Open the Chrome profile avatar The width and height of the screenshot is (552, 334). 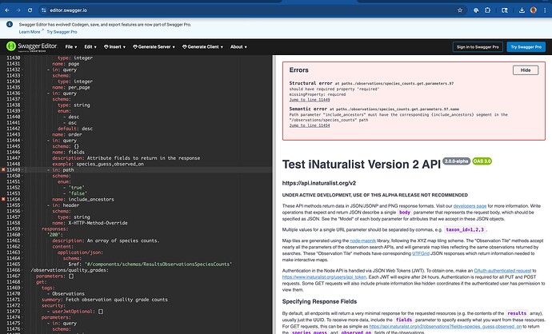tap(534, 10)
